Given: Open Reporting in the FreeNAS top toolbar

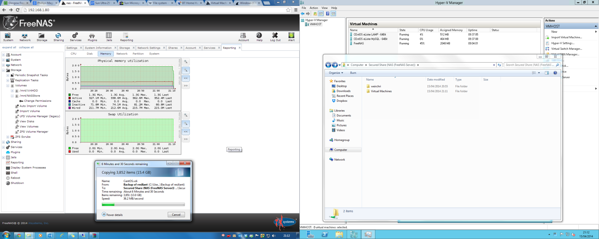Looking at the screenshot, I should (x=126, y=37).
